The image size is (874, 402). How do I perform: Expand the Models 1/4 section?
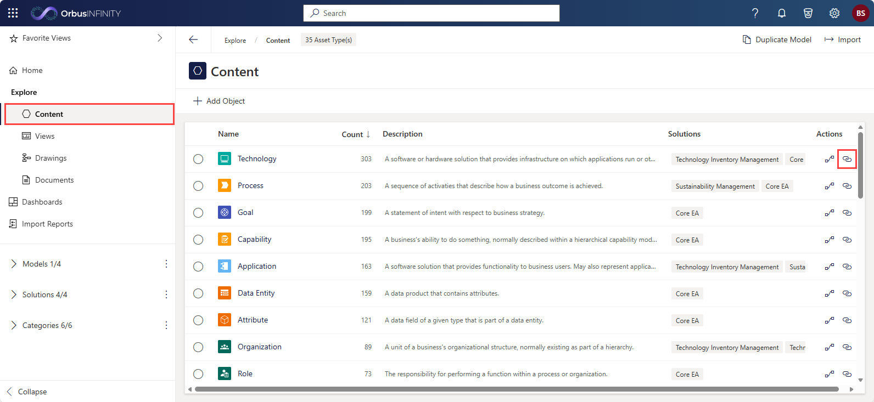[x=14, y=264]
